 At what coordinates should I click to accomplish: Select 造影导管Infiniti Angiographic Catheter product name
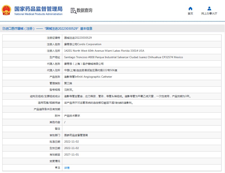point(88,77)
